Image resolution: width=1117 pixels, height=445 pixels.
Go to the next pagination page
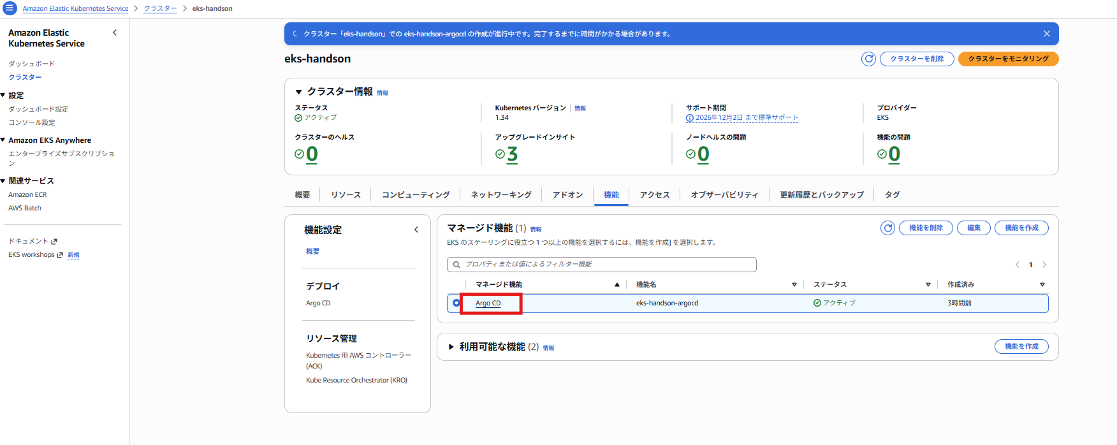[1044, 265]
